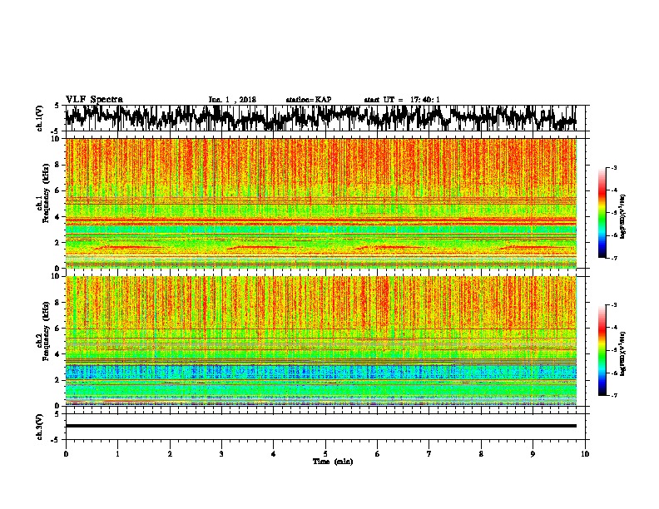This screenshot has width=659, height=509.
Task: Click the "-5" voltage tick on ch.3(V) axis
Action: click(x=56, y=440)
